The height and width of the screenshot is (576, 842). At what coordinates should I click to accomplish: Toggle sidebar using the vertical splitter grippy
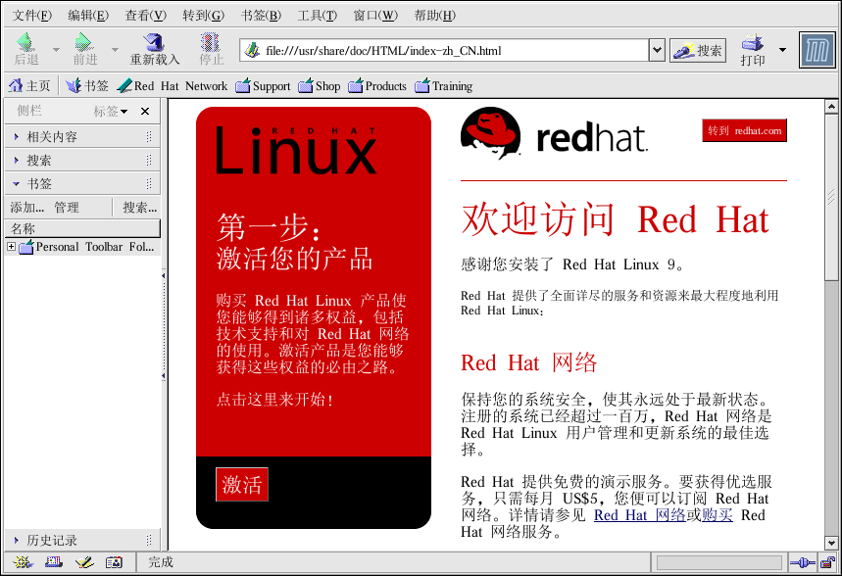tap(163, 328)
